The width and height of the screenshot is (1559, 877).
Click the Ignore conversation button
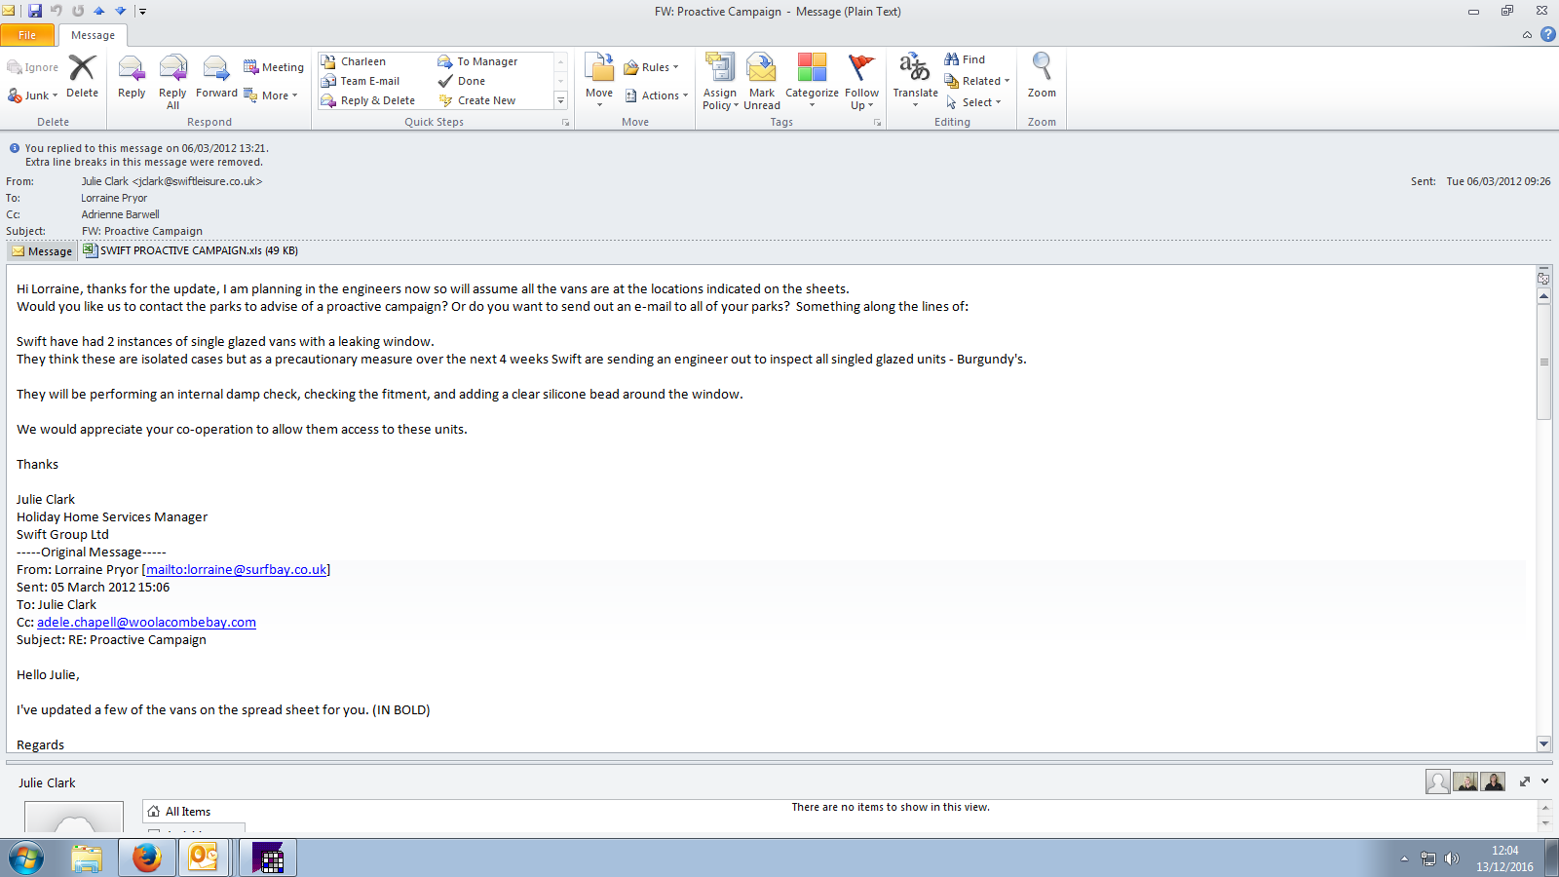click(x=33, y=67)
